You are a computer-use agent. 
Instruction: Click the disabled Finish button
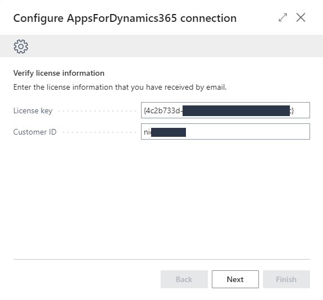pos(286,279)
